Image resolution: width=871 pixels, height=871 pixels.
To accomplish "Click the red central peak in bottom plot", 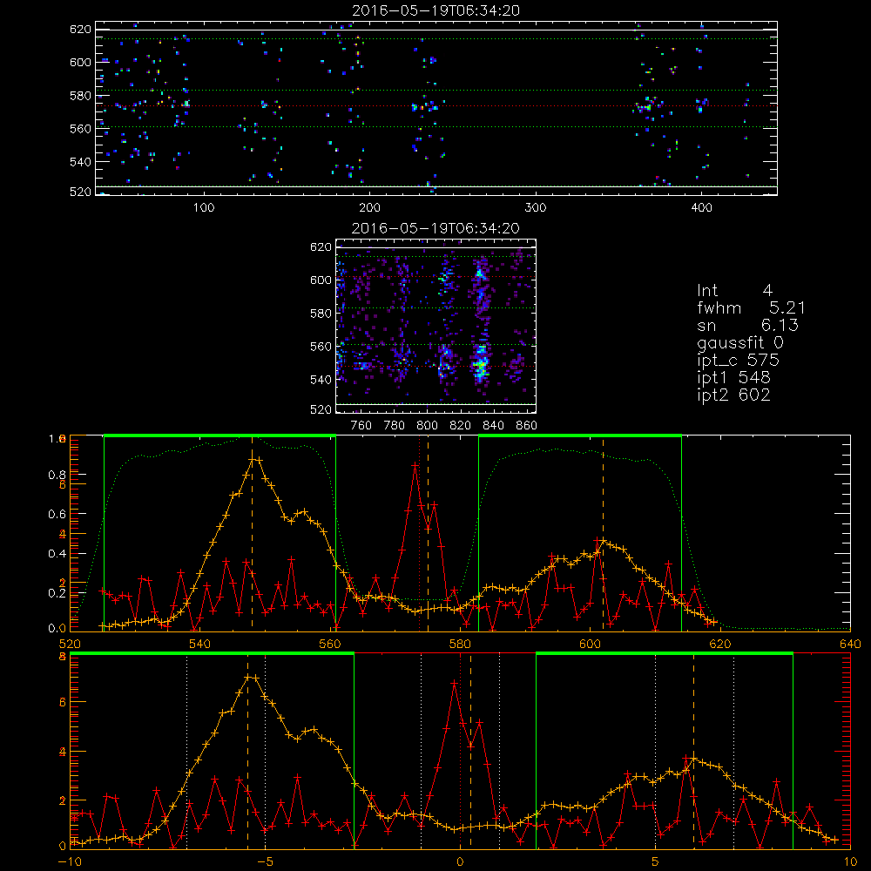I will pyautogui.click(x=455, y=683).
